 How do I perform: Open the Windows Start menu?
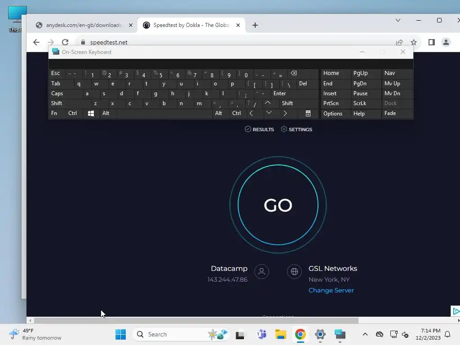[120, 334]
